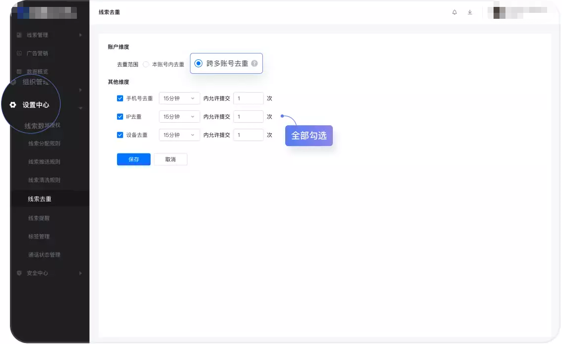562x344 pixels.
Task: Click the 线索去重 page title
Action: (109, 12)
